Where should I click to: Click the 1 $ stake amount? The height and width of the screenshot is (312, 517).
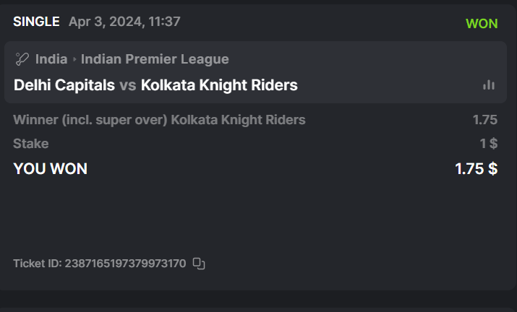point(489,144)
